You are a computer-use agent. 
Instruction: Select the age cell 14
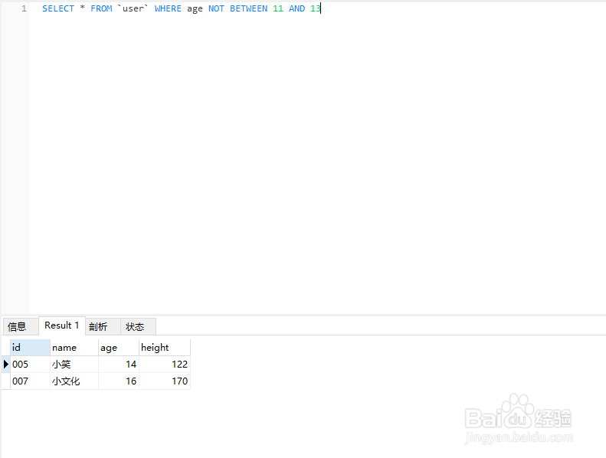pyautogui.click(x=118, y=364)
